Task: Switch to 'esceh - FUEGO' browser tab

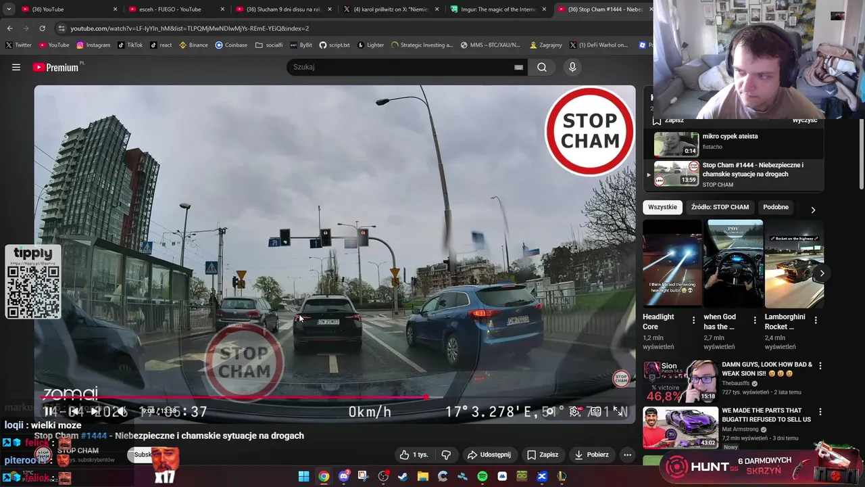Action: [x=174, y=9]
